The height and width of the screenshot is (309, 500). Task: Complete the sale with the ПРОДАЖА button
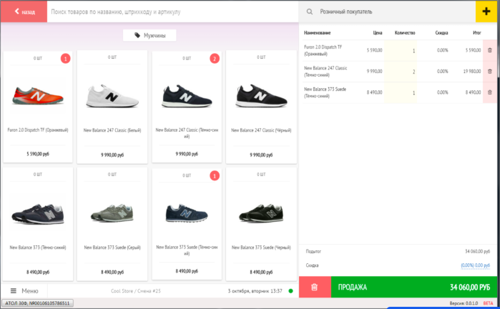tap(414, 287)
